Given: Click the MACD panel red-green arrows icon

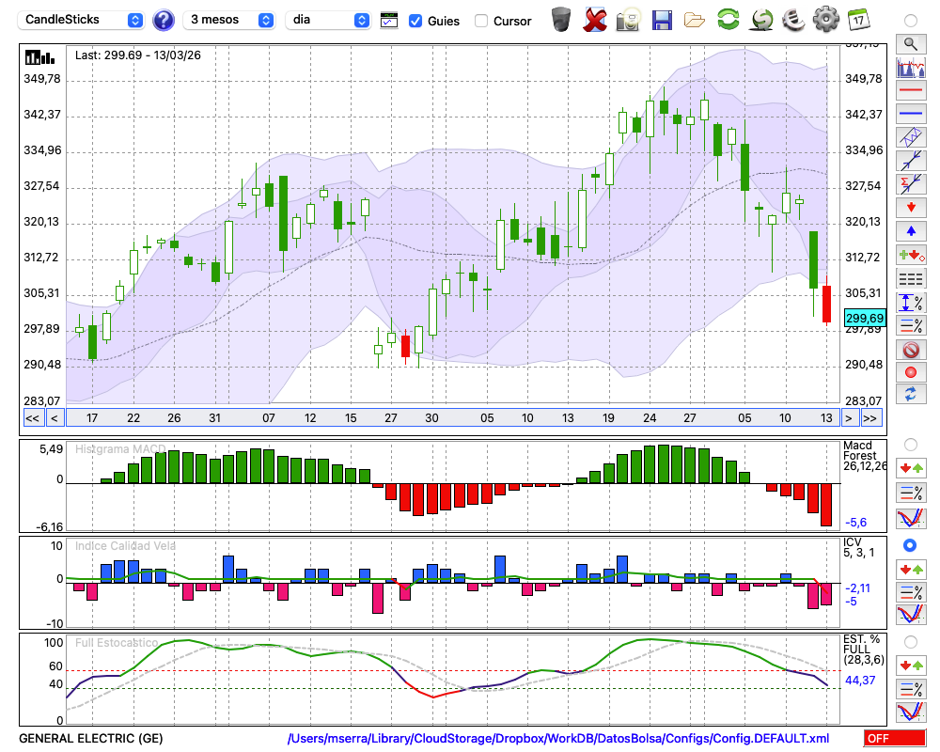Looking at the screenshot, I should pyautogui.click(x=911, y=468).
